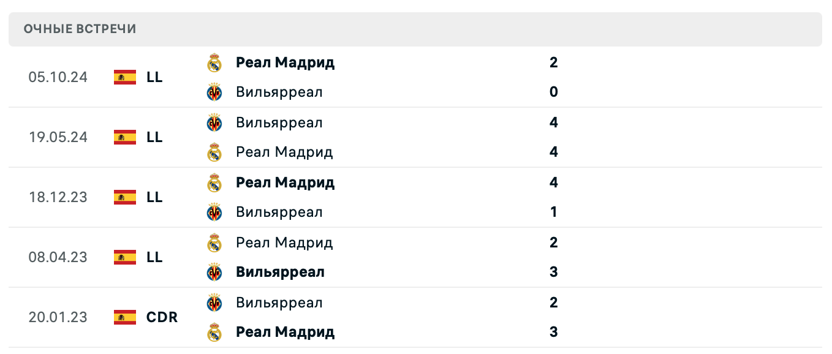This screenshot has height=354, width=832.
Task: Click Villarreal crest in 05.10.24 match
Action: tap(214, 92)
